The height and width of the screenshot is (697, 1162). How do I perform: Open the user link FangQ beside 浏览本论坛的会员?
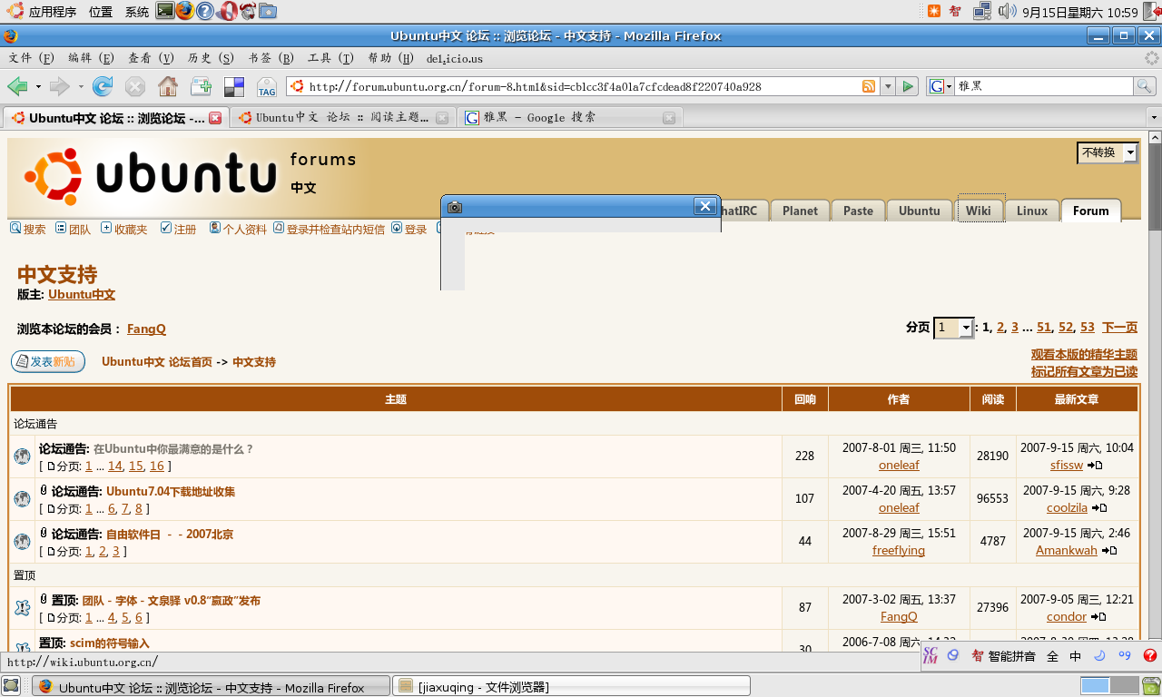coord(146,329)
